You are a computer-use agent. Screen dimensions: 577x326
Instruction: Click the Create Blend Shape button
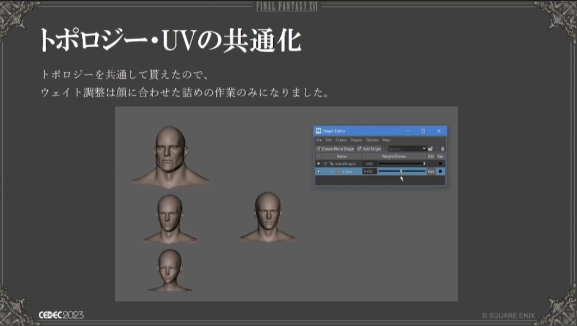(x=335, y=149)
